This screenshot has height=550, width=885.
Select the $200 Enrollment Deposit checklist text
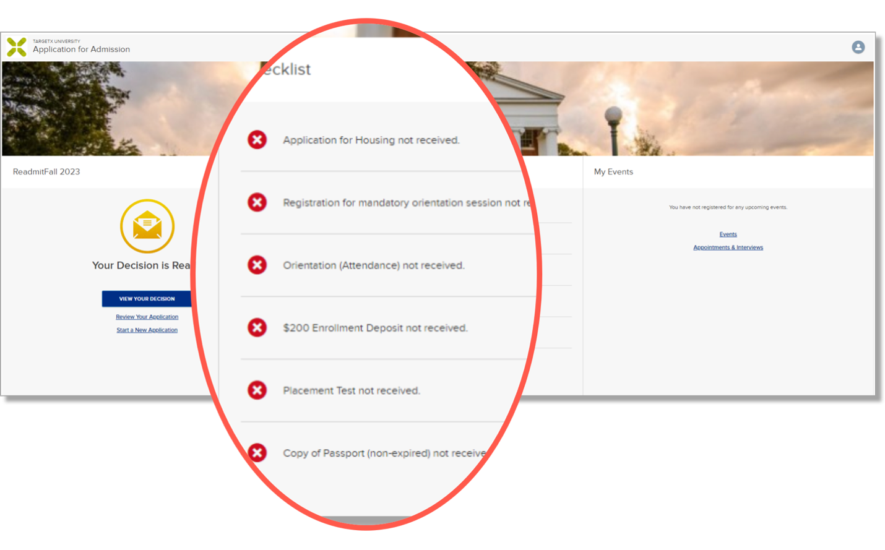(375, 328)
